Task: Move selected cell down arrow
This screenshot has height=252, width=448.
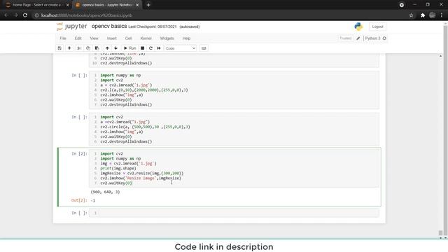Action: [x=115, y=48]
